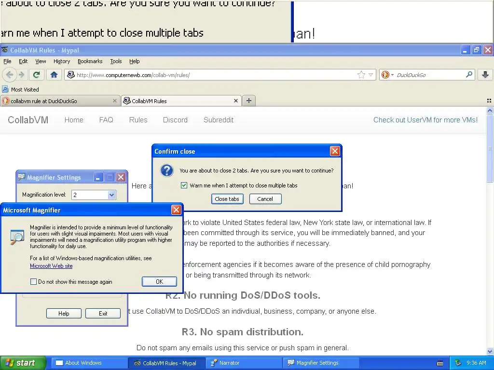Click the 9:36 AM clock
The image size is (494, 370).
(x=476, y=363)
